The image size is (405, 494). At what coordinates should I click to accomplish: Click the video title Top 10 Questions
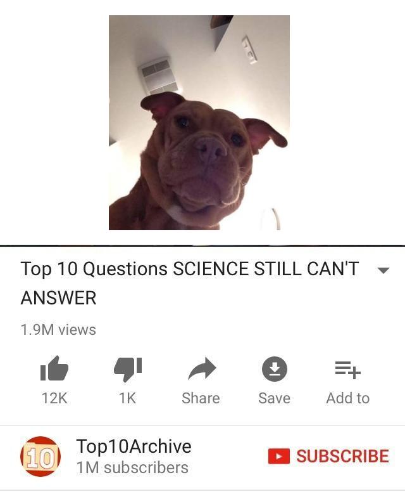(x=190, y=283)
